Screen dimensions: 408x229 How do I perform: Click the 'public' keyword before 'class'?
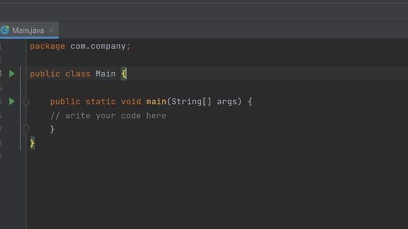click(x=45, y=74)
